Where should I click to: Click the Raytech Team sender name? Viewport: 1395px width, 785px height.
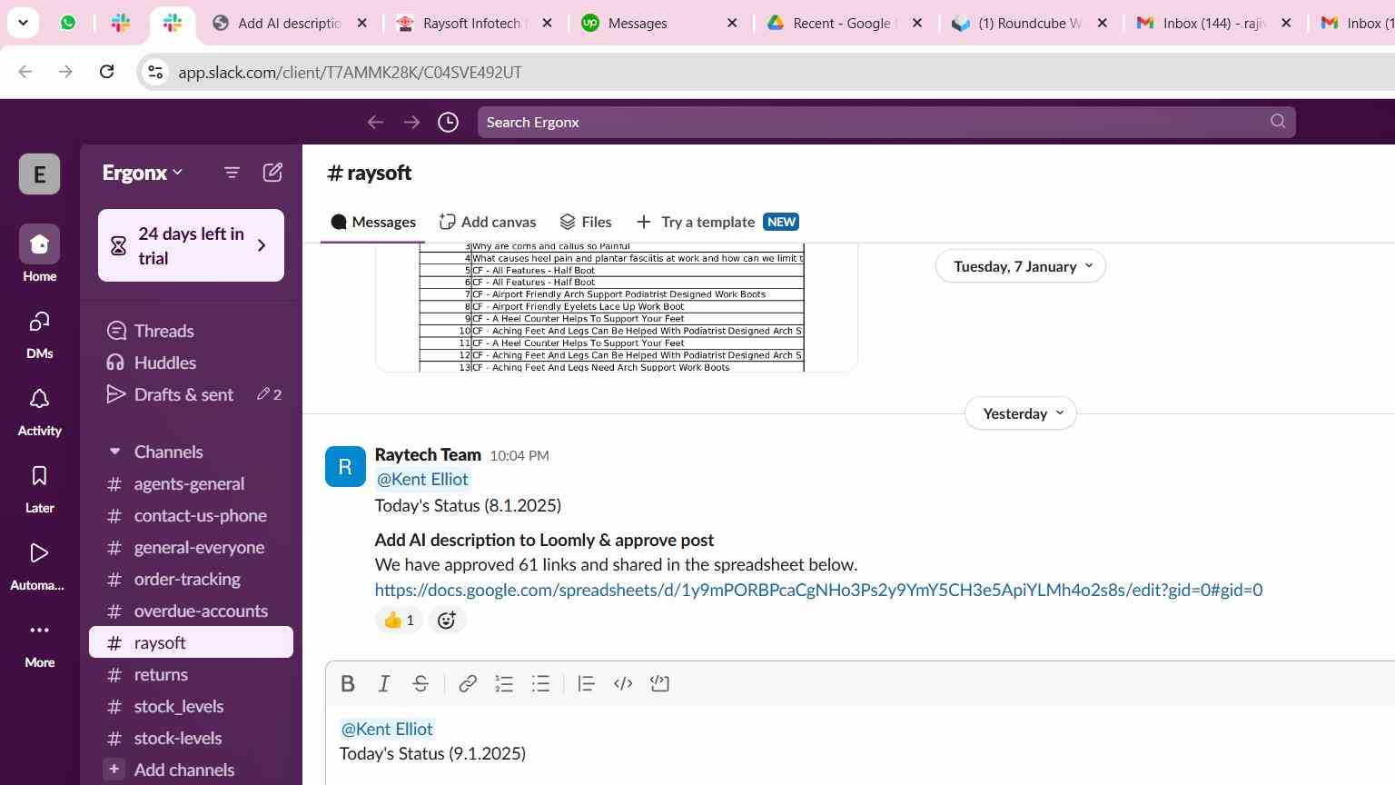click(428, 454)
